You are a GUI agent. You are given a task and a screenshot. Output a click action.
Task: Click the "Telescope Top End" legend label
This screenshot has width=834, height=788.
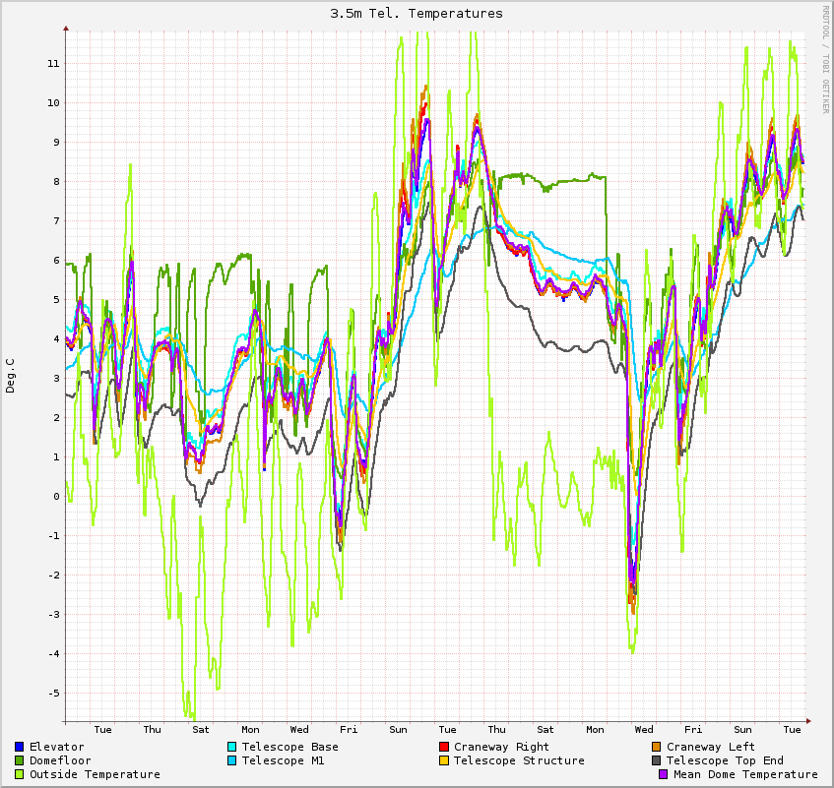click(725, 760)
